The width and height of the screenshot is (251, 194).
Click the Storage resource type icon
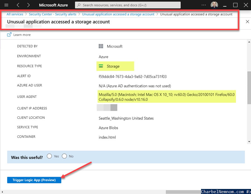pyautogui.click(x=101, y=66)
